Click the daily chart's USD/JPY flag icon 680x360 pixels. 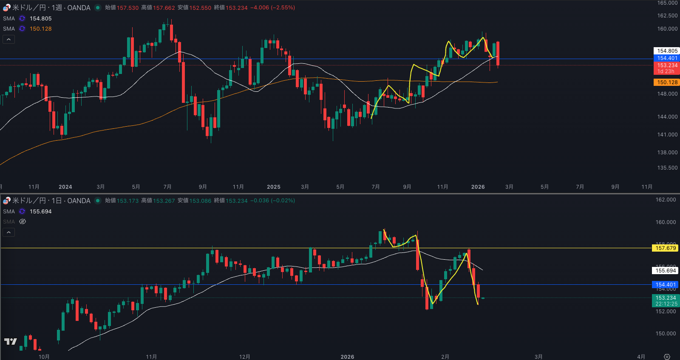pyautogui.click(x=6, y=201)
